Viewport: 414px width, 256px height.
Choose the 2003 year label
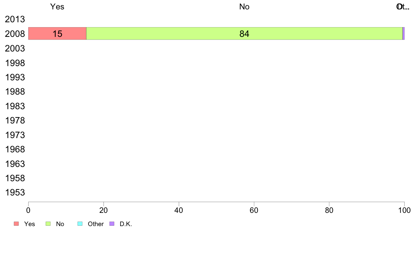click(15, 48)
